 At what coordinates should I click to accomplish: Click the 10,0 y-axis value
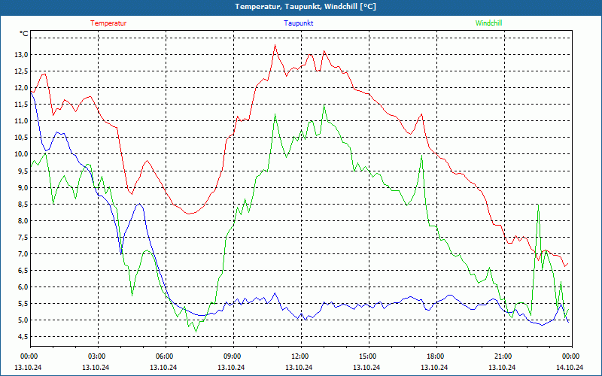coord(21,154)
